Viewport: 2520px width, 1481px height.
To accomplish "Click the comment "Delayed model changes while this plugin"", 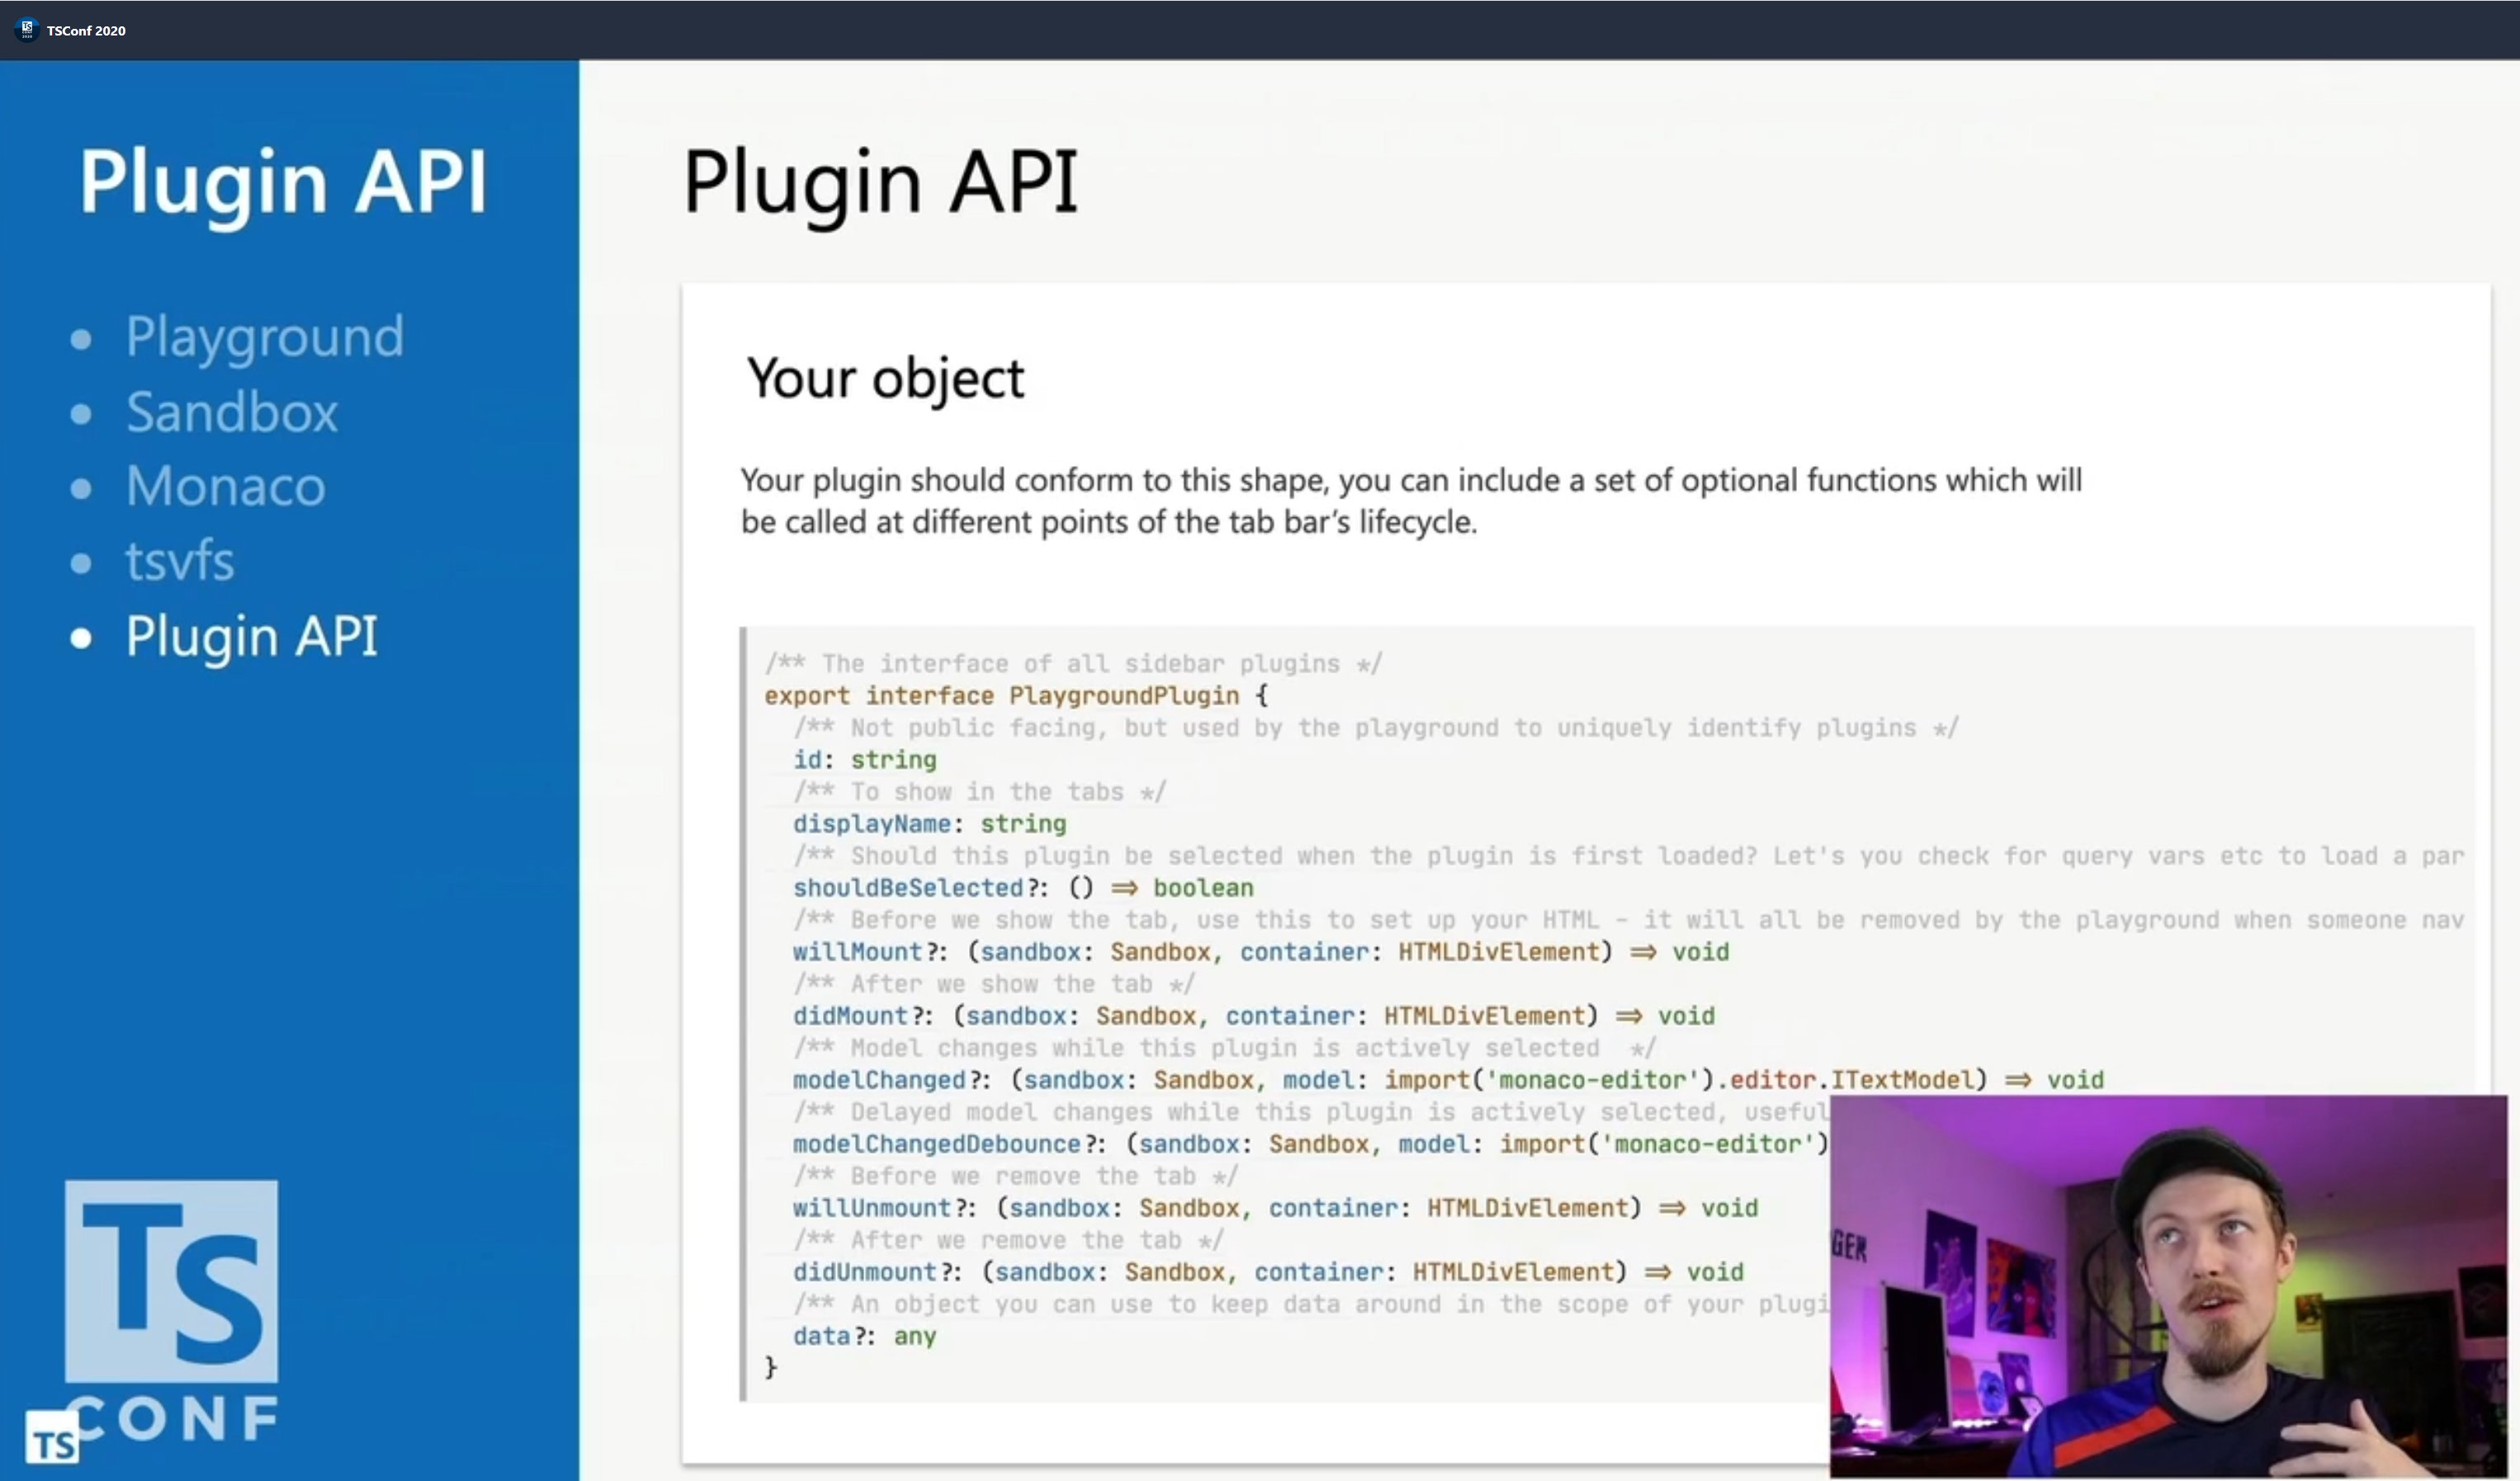I will point(1312,1111).
